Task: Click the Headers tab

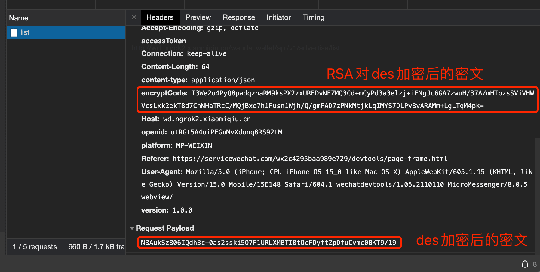Action: pos(160,17)
